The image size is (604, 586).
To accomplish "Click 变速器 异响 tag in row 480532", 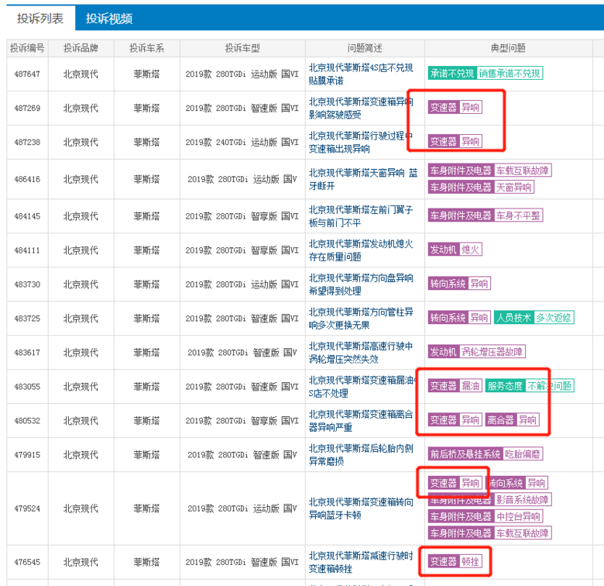I will (455, 420).
